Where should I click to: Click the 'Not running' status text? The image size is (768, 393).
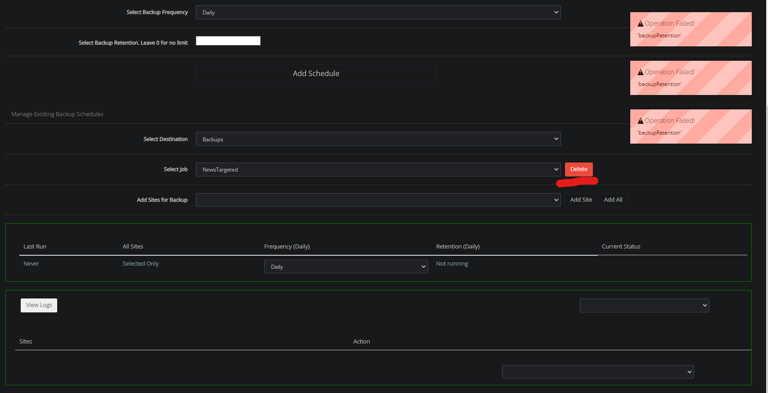click(x=452, y=264)
